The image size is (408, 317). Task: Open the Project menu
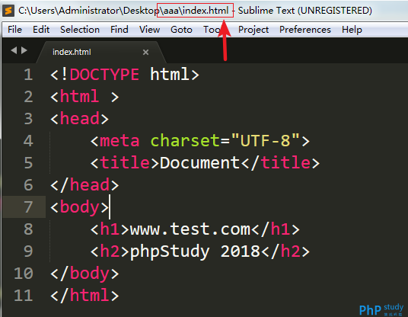click(x=253, y=30)
